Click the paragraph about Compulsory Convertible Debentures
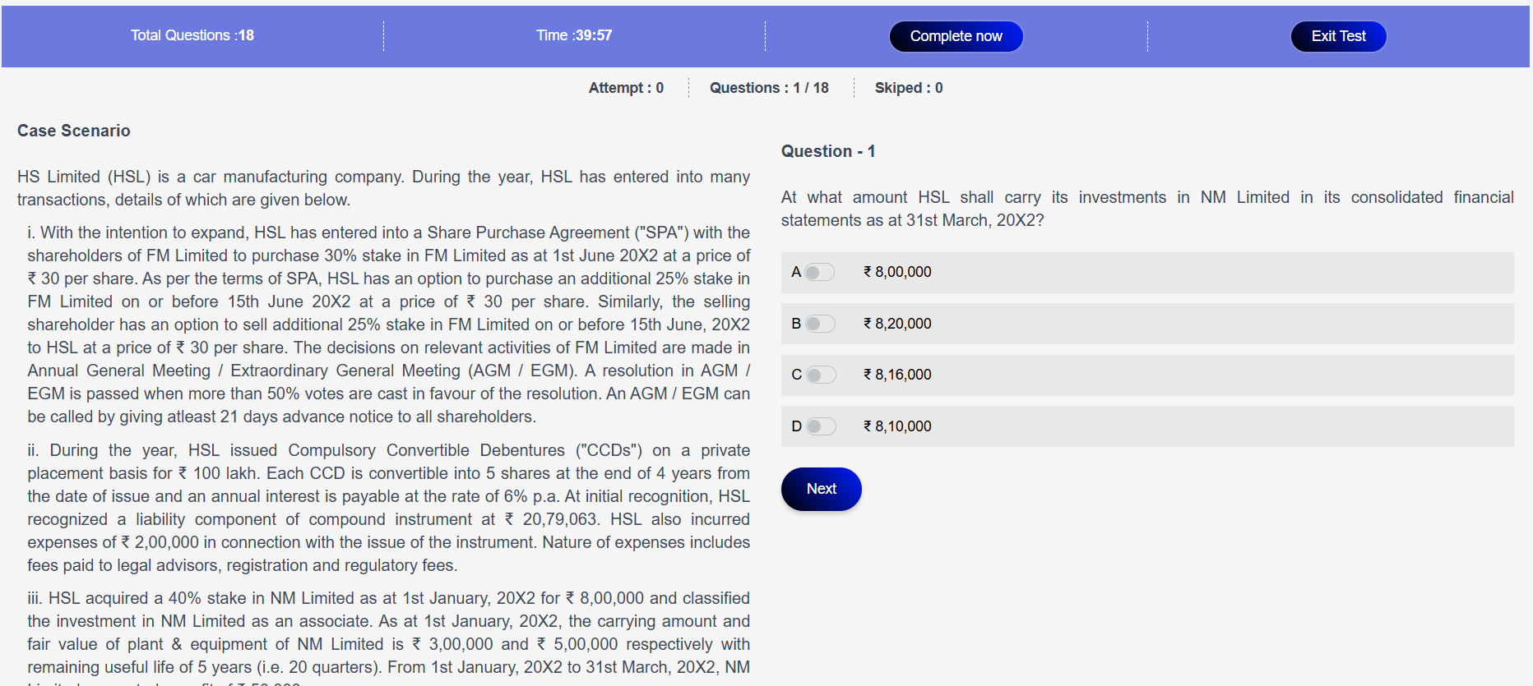The image size is (1533, 686). click(388, 508)
